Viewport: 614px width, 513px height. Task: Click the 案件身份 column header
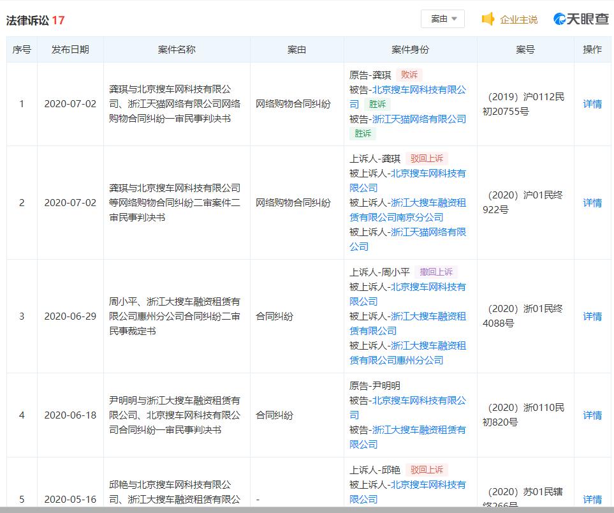point(411,49)
